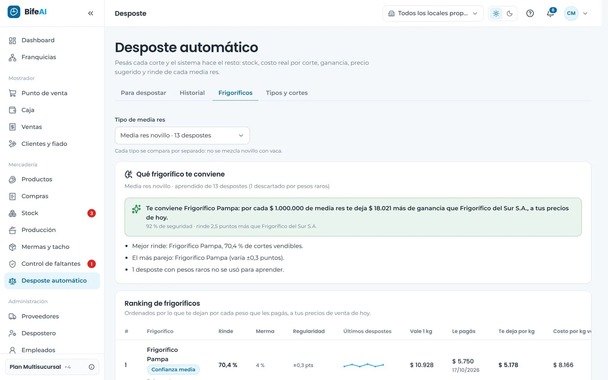Click the Últimos despostes sparkline chart
Screen dimensions: 608x380
click(x=364, y=365)
